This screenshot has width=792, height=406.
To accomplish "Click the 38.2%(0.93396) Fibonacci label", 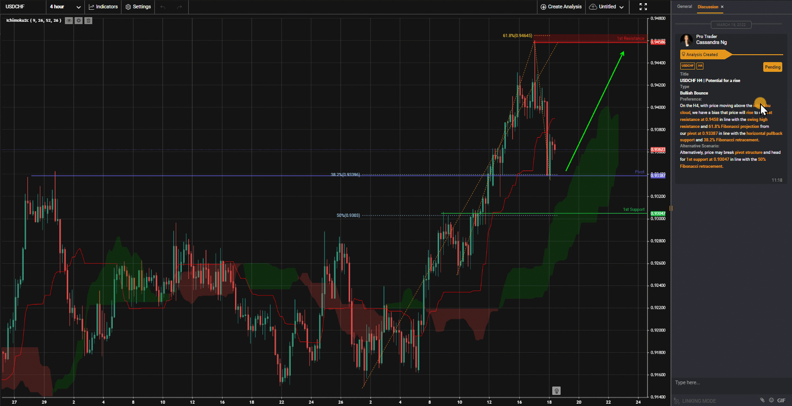I will pyautogui.click(x=345, y=175).
